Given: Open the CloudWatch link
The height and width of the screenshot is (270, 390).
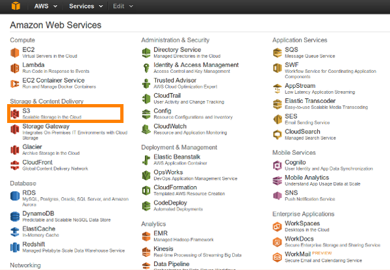Looking at the screenshot, I should 170,126.
